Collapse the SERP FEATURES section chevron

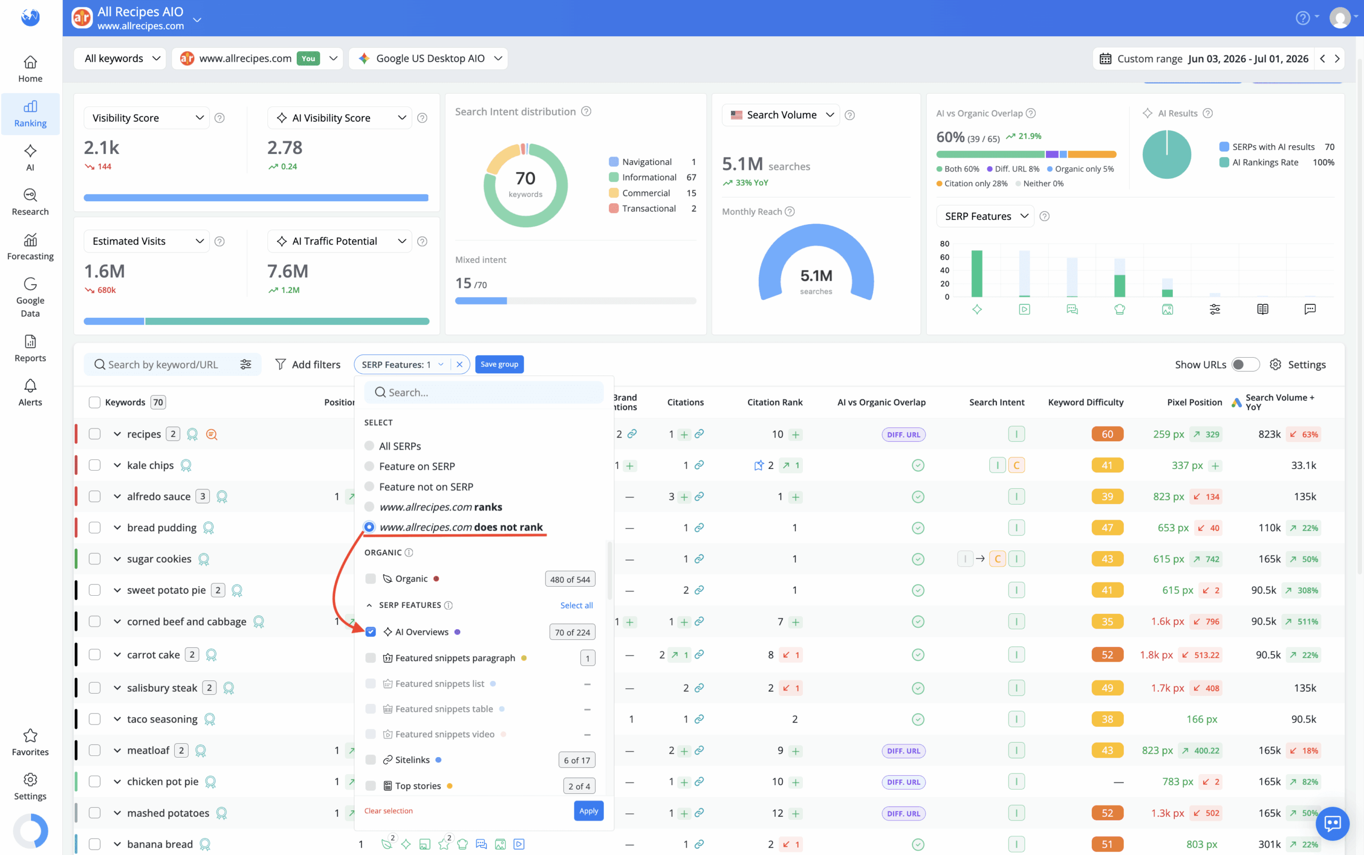coord(370,605)
